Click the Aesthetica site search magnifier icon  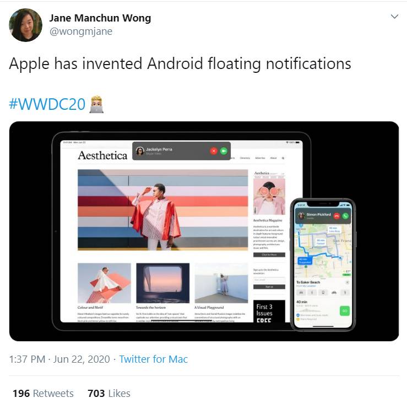[x=283, y=158]
